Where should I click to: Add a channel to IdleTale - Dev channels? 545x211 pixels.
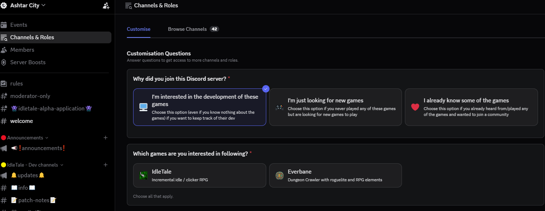[106, 165]
